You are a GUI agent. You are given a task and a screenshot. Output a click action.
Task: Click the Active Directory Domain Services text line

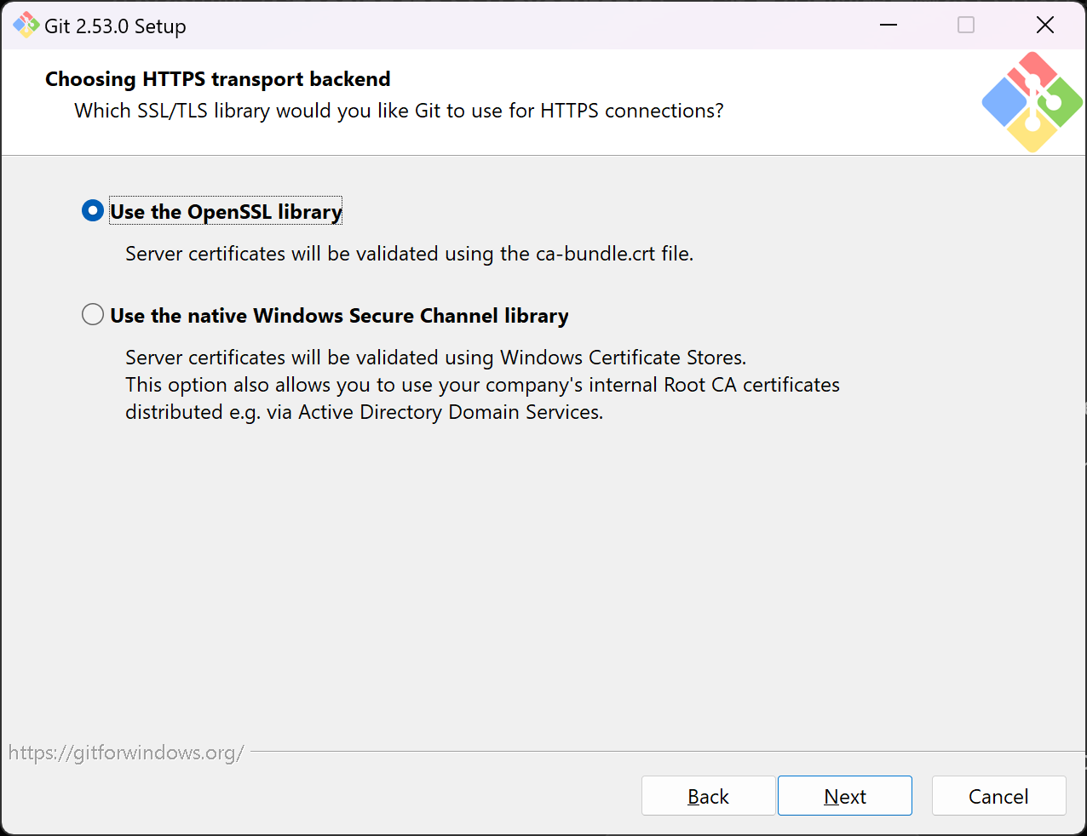tap(364, 412)
